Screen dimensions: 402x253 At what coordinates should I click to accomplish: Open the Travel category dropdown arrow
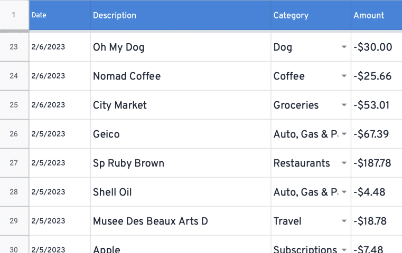pos(344,221)
